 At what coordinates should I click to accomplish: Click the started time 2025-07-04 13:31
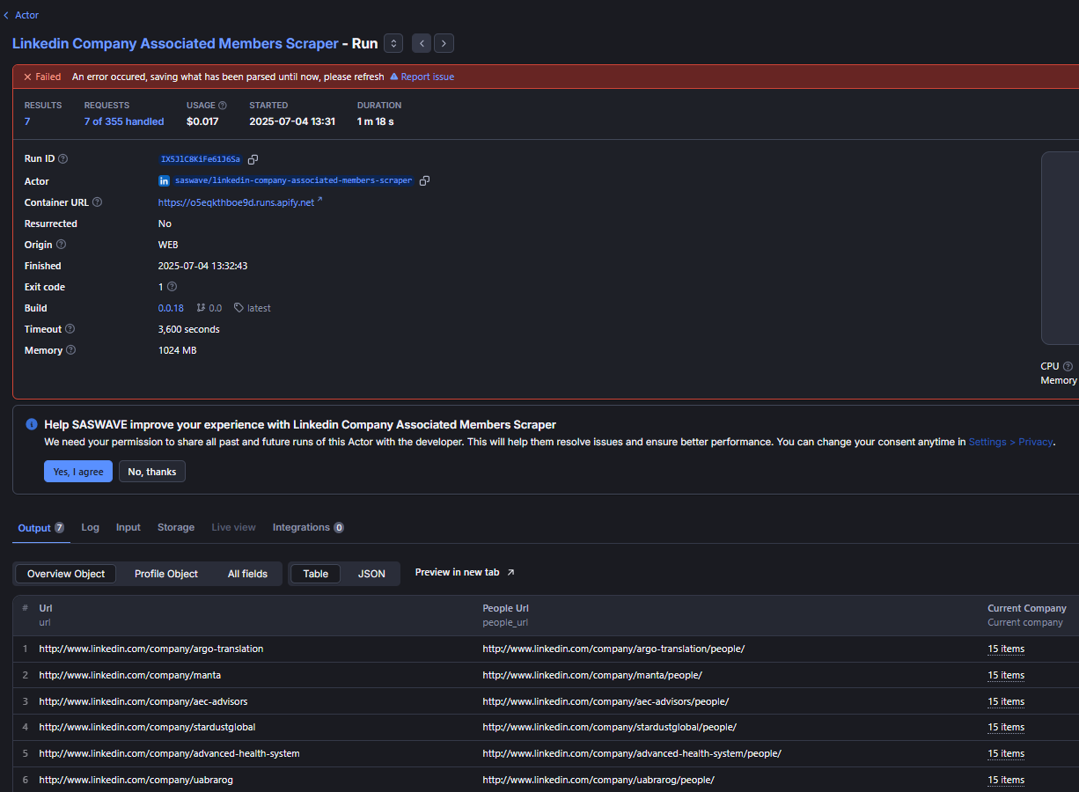click(x=292, y=121)
